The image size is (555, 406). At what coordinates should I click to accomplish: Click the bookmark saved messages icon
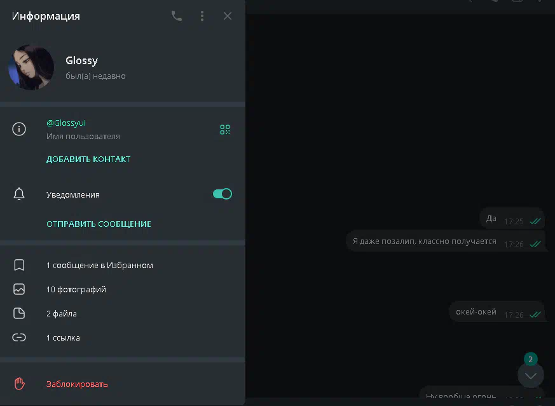pos(19,265)
